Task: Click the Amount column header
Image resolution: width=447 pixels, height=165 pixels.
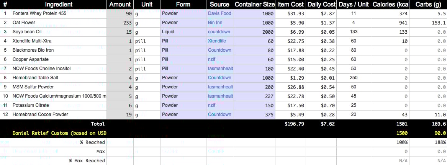Action: [120, 5]
